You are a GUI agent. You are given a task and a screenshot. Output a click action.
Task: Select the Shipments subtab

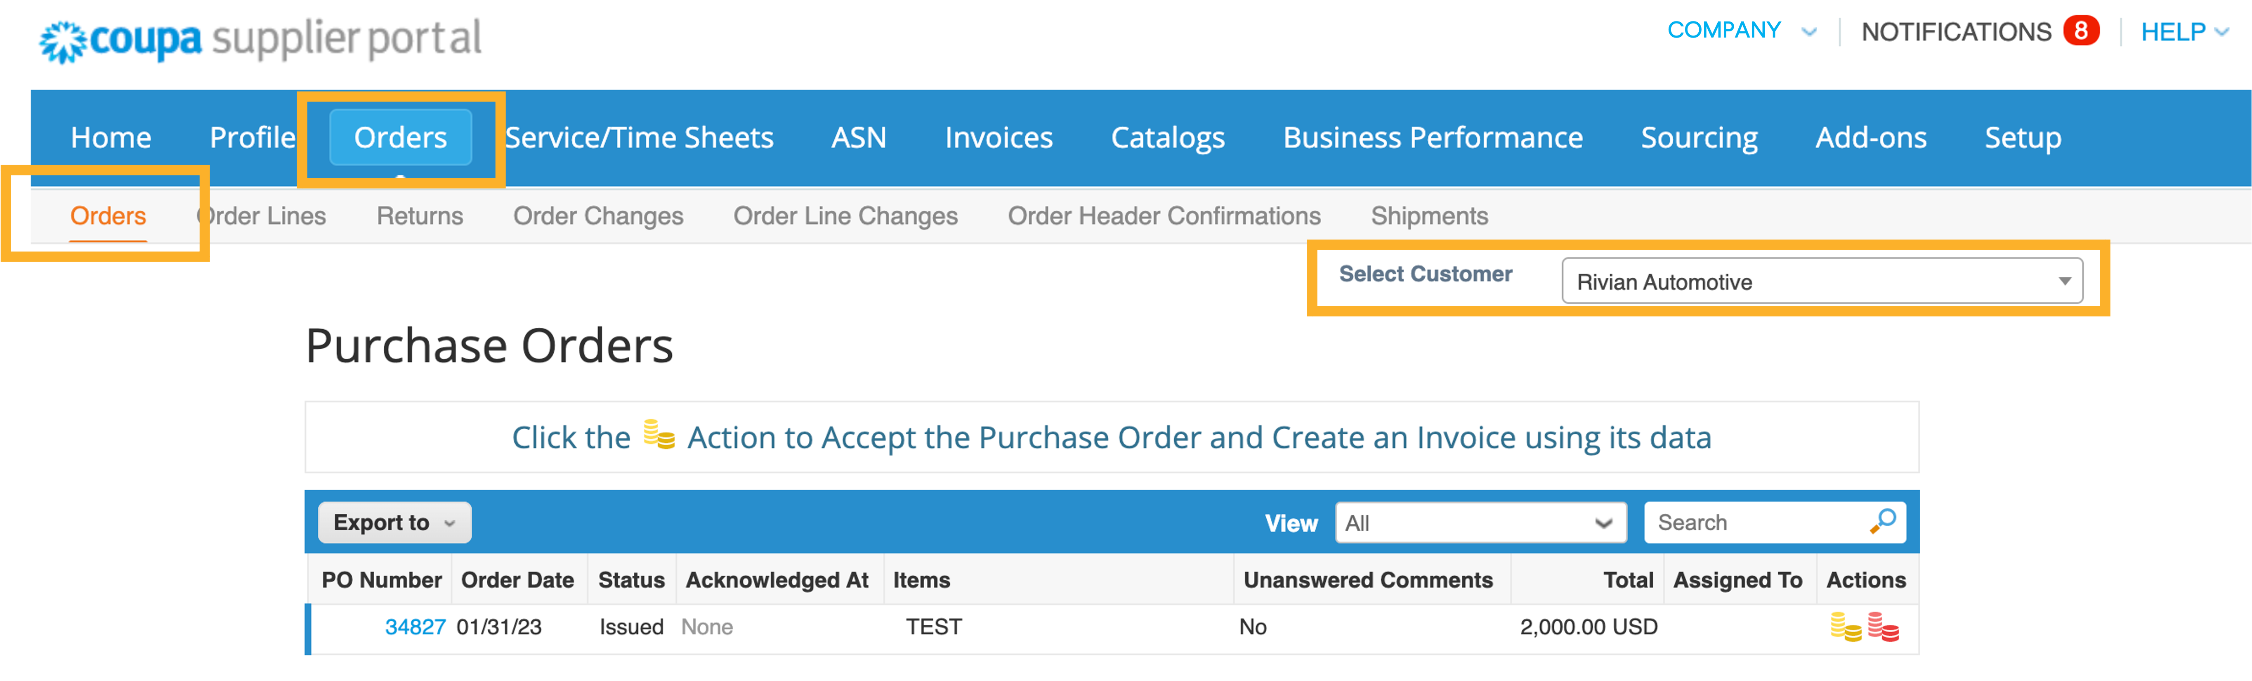pos(1428,216)
